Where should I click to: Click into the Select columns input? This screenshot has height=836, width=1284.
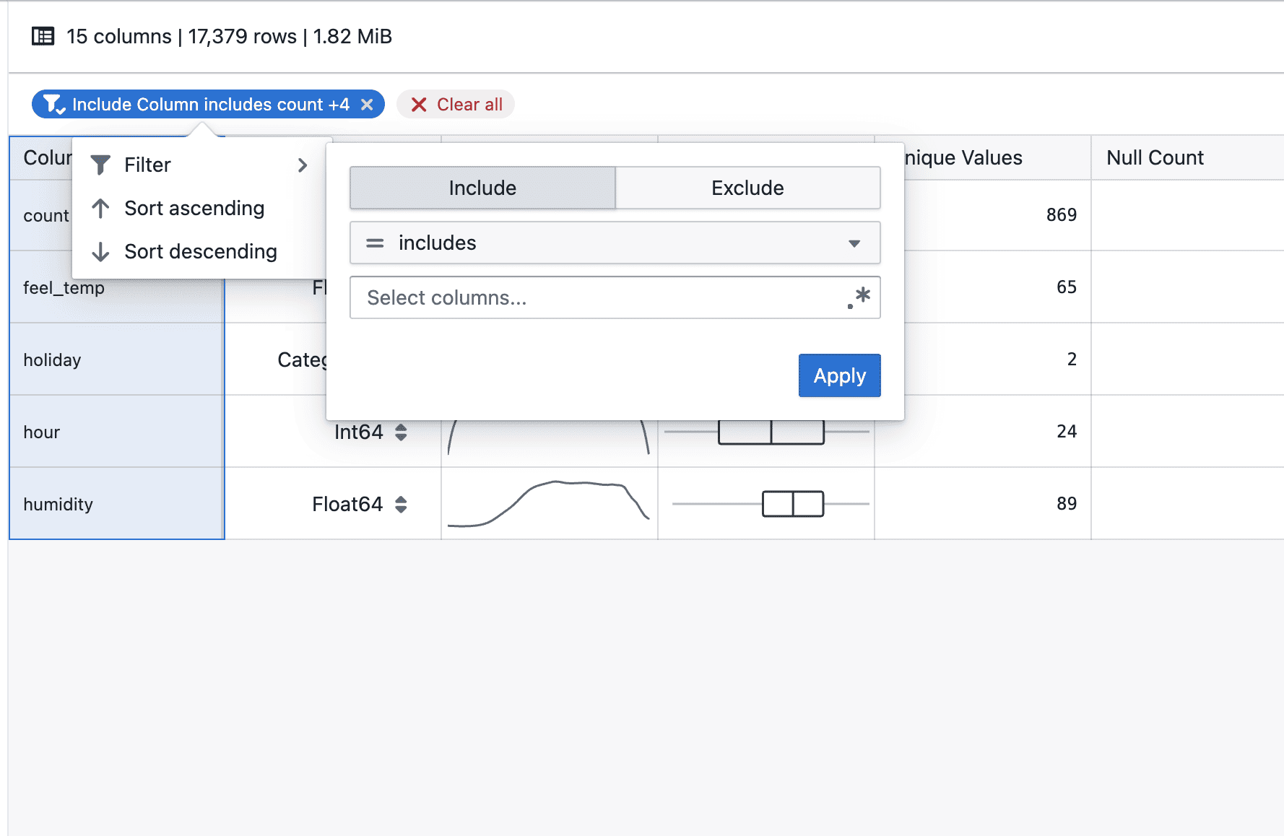[x=599, y=297]
